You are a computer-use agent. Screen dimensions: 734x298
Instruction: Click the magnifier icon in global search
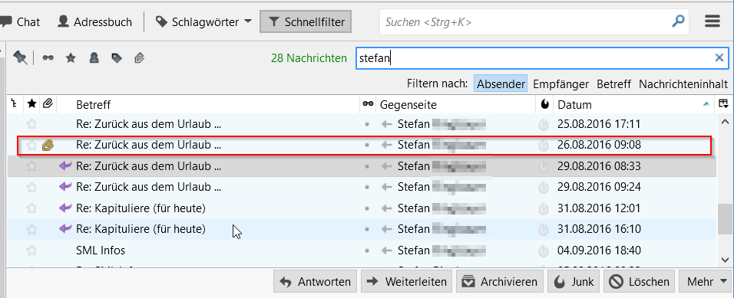(x=678, y=21)
